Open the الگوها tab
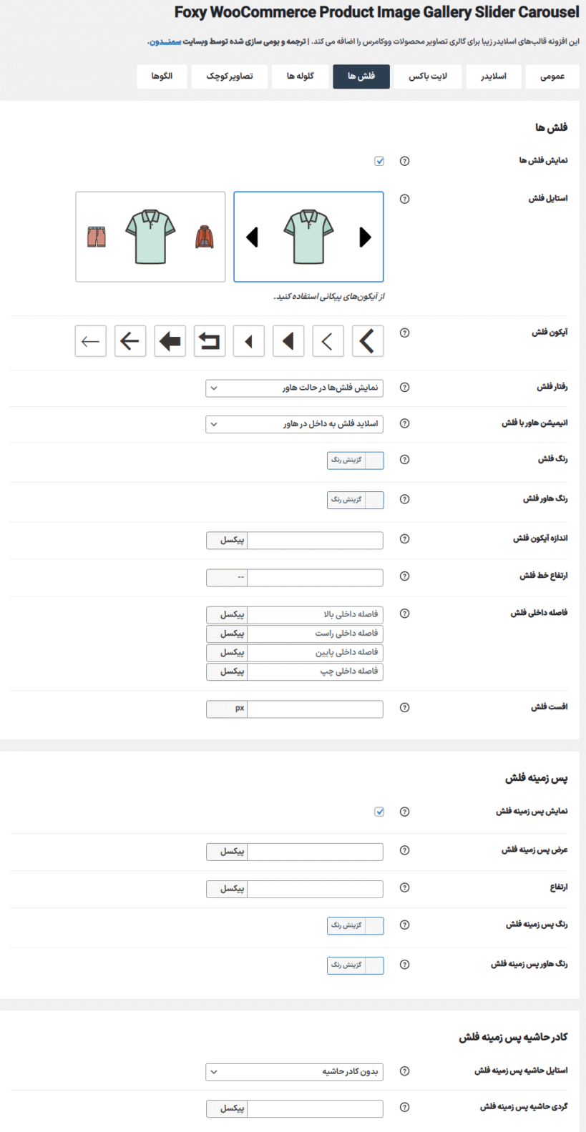Viewport: 586px width, 1132px height. click(x=162, y=77)
